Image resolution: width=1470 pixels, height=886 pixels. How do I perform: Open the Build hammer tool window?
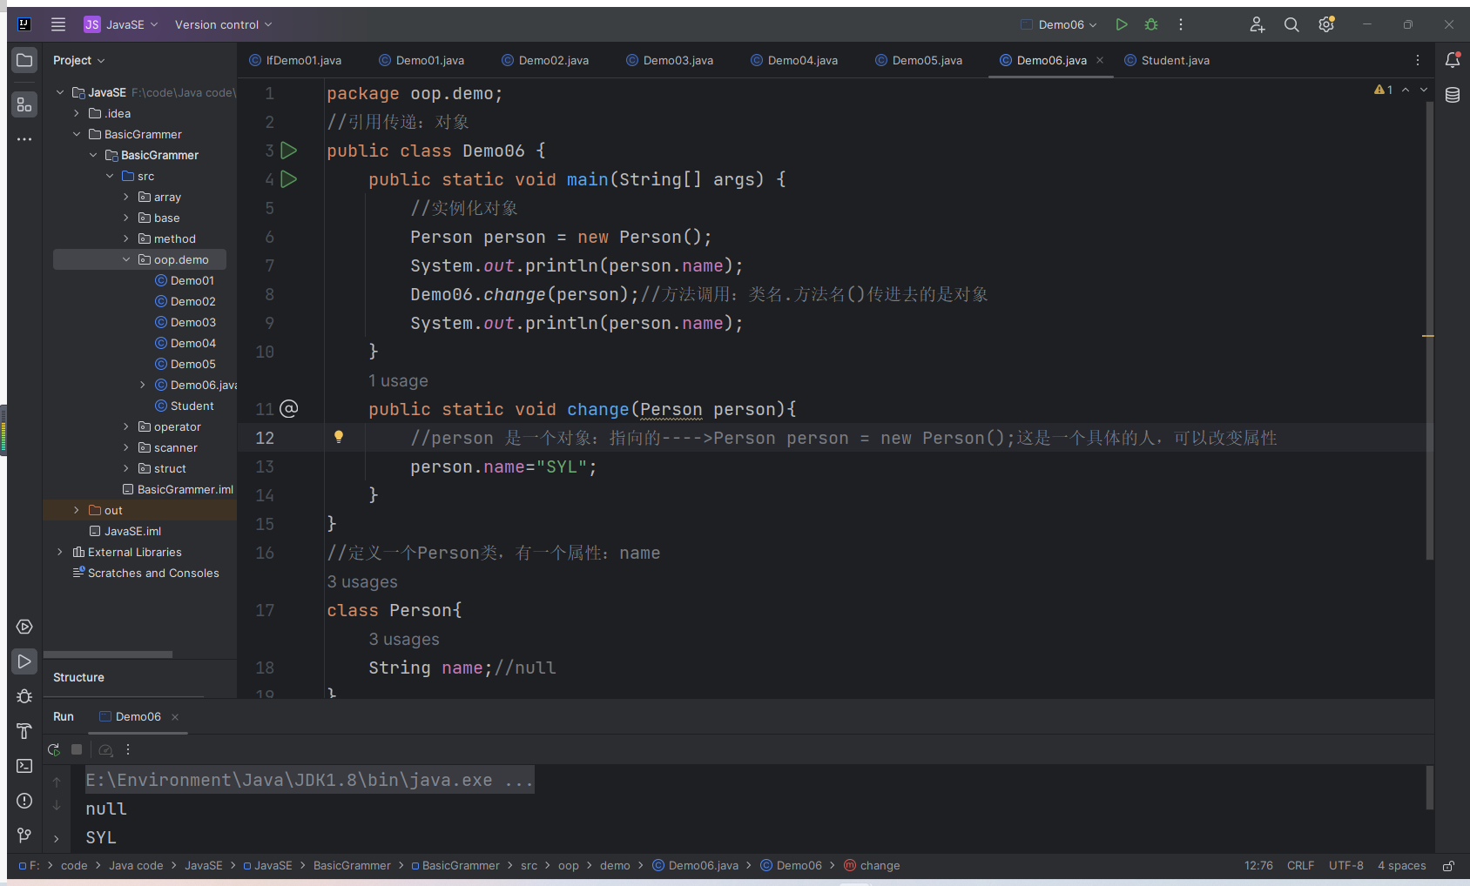click(x=24, y=731)
